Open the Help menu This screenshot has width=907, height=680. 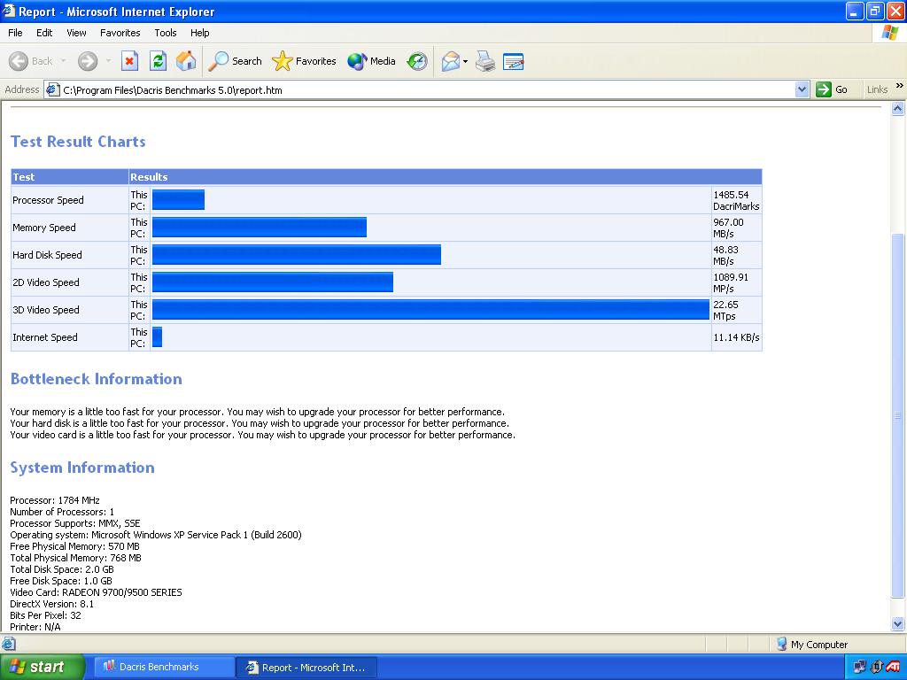pyautogui.click(x=199, y=33)
